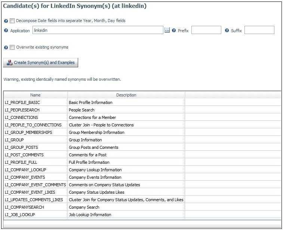Select LI_COMPANYSEARCH row name
283x230 pixels.
click(x=24, y=207)
